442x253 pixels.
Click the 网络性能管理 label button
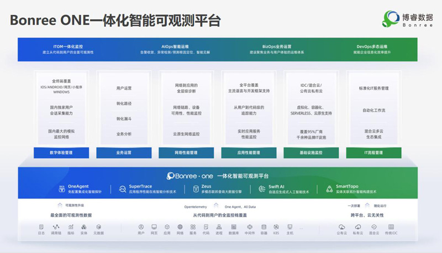186,153
